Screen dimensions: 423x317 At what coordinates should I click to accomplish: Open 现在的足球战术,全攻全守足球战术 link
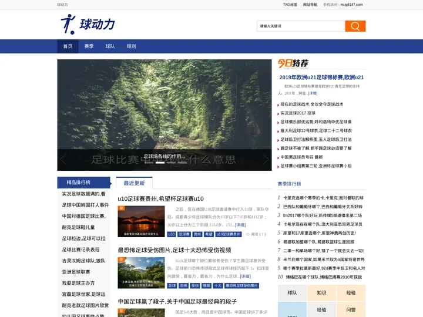point(312,104)
